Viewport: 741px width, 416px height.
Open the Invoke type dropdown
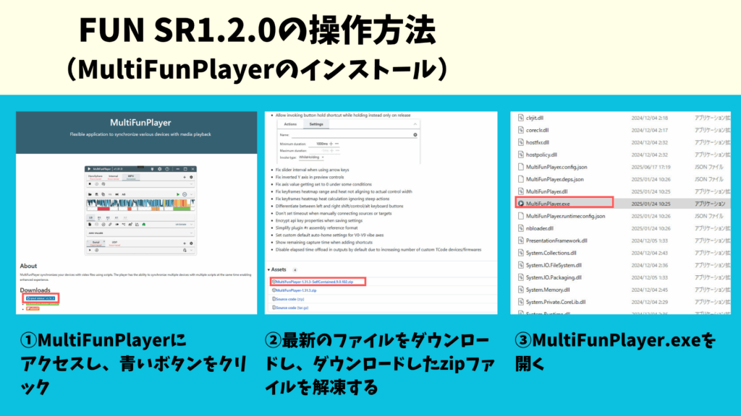click(x=313, y=157)
